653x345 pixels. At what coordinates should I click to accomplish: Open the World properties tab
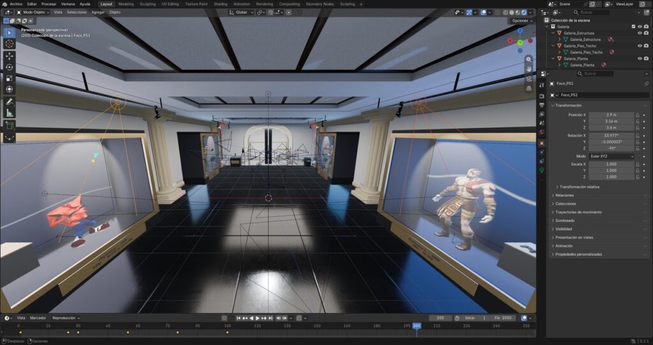point(542,133)
